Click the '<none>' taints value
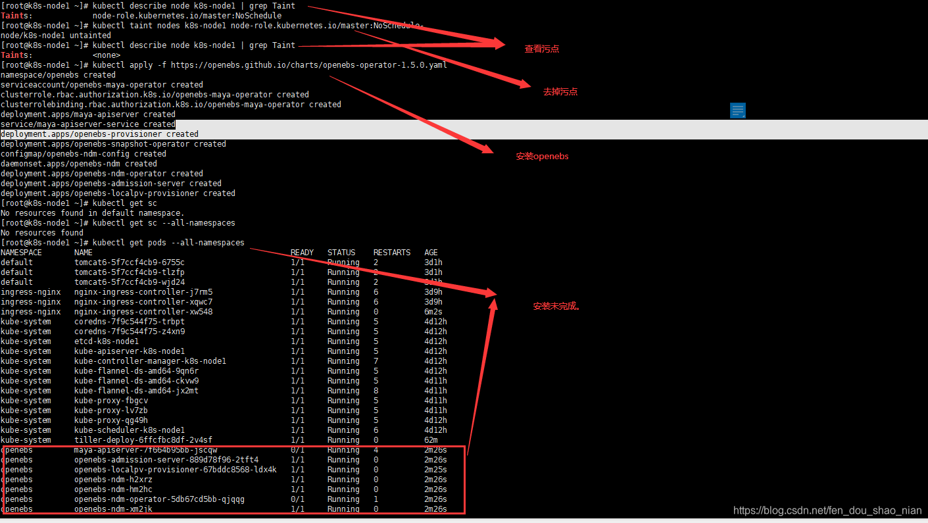Viewport: 928px width, 523px height. (x=107, y=55)
